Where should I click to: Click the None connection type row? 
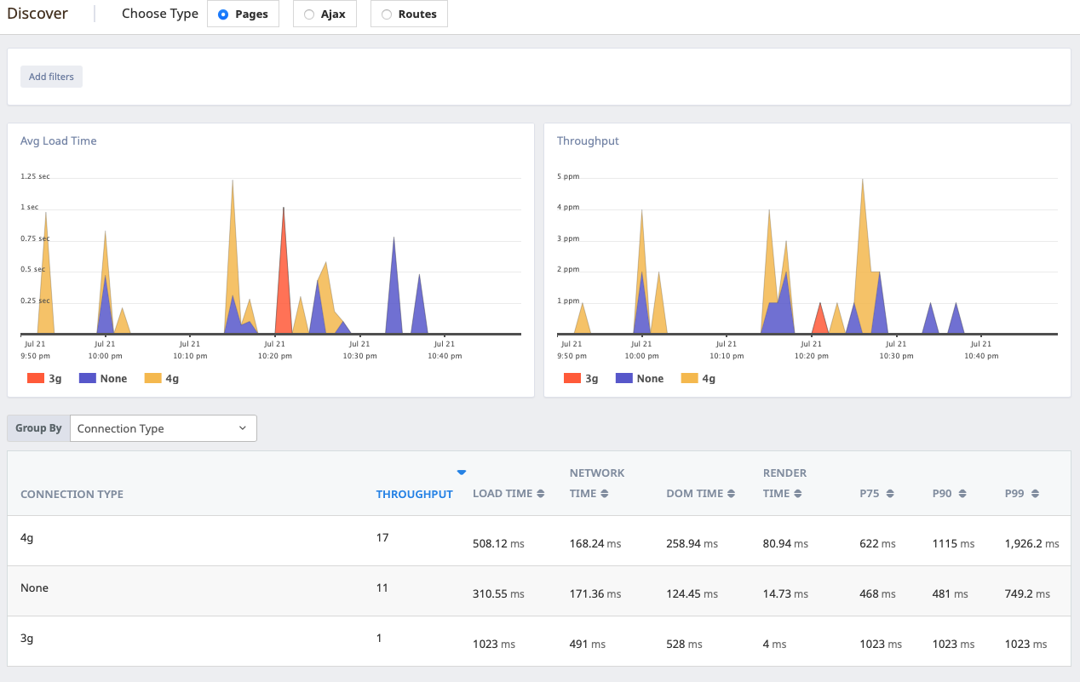pos(538,591)
